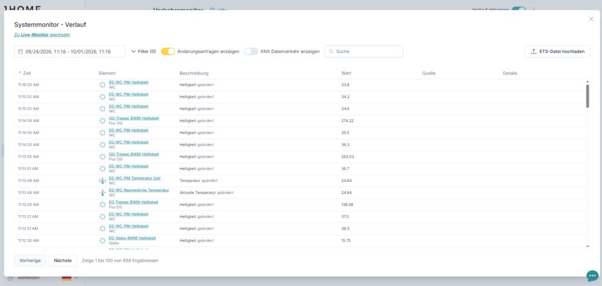Image resolution: width=602 pixels, height=286 pixels.
Task: Go to the Vorherige page
Action: coord(30,260)
